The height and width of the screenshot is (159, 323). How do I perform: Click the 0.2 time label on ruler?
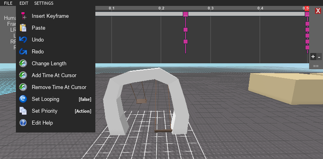coord(161,8)
